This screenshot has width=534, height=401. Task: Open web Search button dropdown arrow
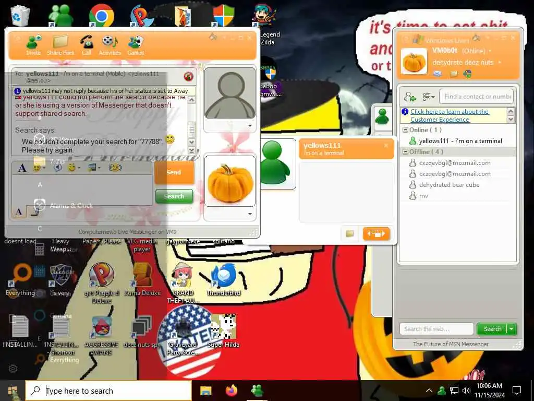tap(512, 329)
